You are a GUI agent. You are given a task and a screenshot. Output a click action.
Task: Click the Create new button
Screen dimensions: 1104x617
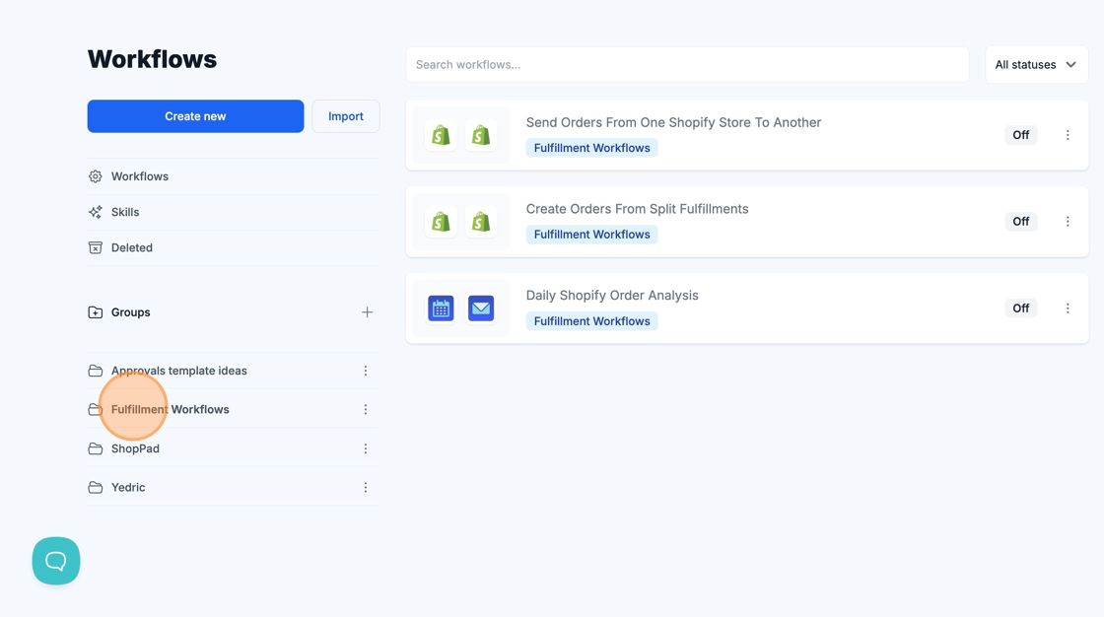click(x=195, y=116)
